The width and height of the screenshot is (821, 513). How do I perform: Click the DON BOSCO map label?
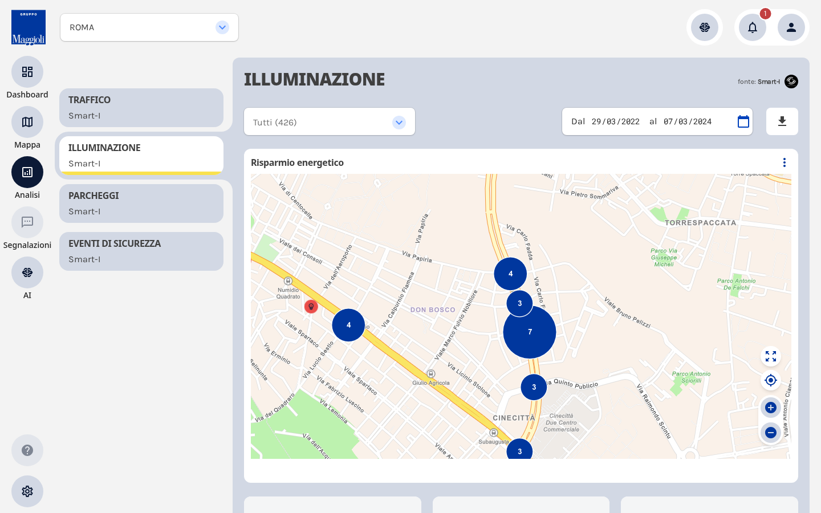[433, 310]
